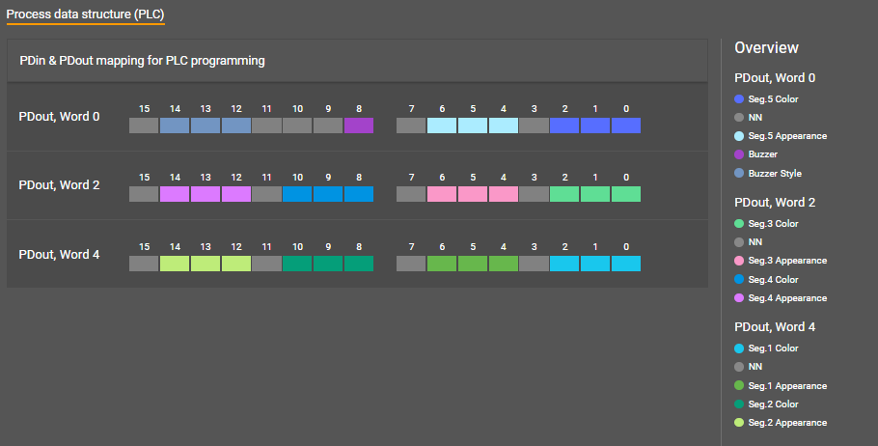Click the Seg.2 Appearance legend dot
Image resolution: width=878 pixels, height=446 pixels.
click(x=739, y=422)
